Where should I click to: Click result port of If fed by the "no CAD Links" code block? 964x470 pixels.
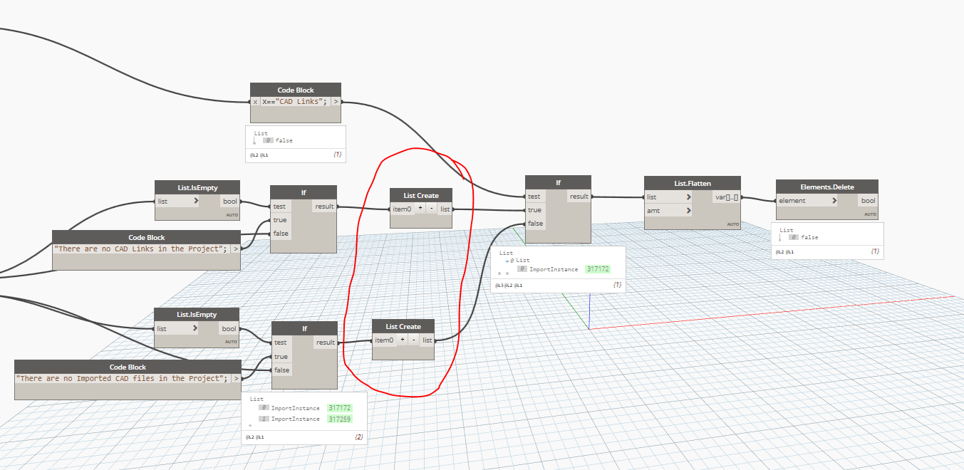tap(324, 207)
